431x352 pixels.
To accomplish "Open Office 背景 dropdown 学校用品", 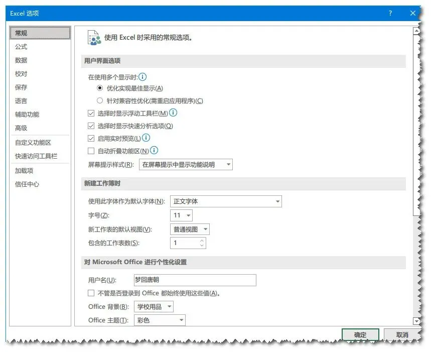I will (154, 307).
